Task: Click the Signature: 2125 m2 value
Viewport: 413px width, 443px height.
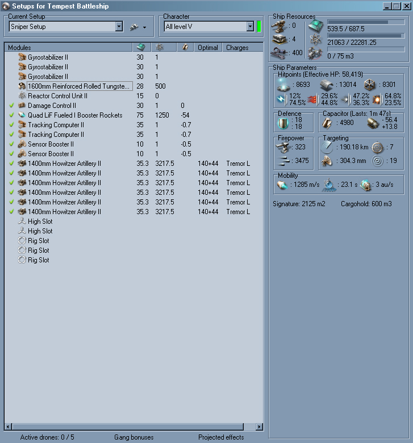Action: 299,204
